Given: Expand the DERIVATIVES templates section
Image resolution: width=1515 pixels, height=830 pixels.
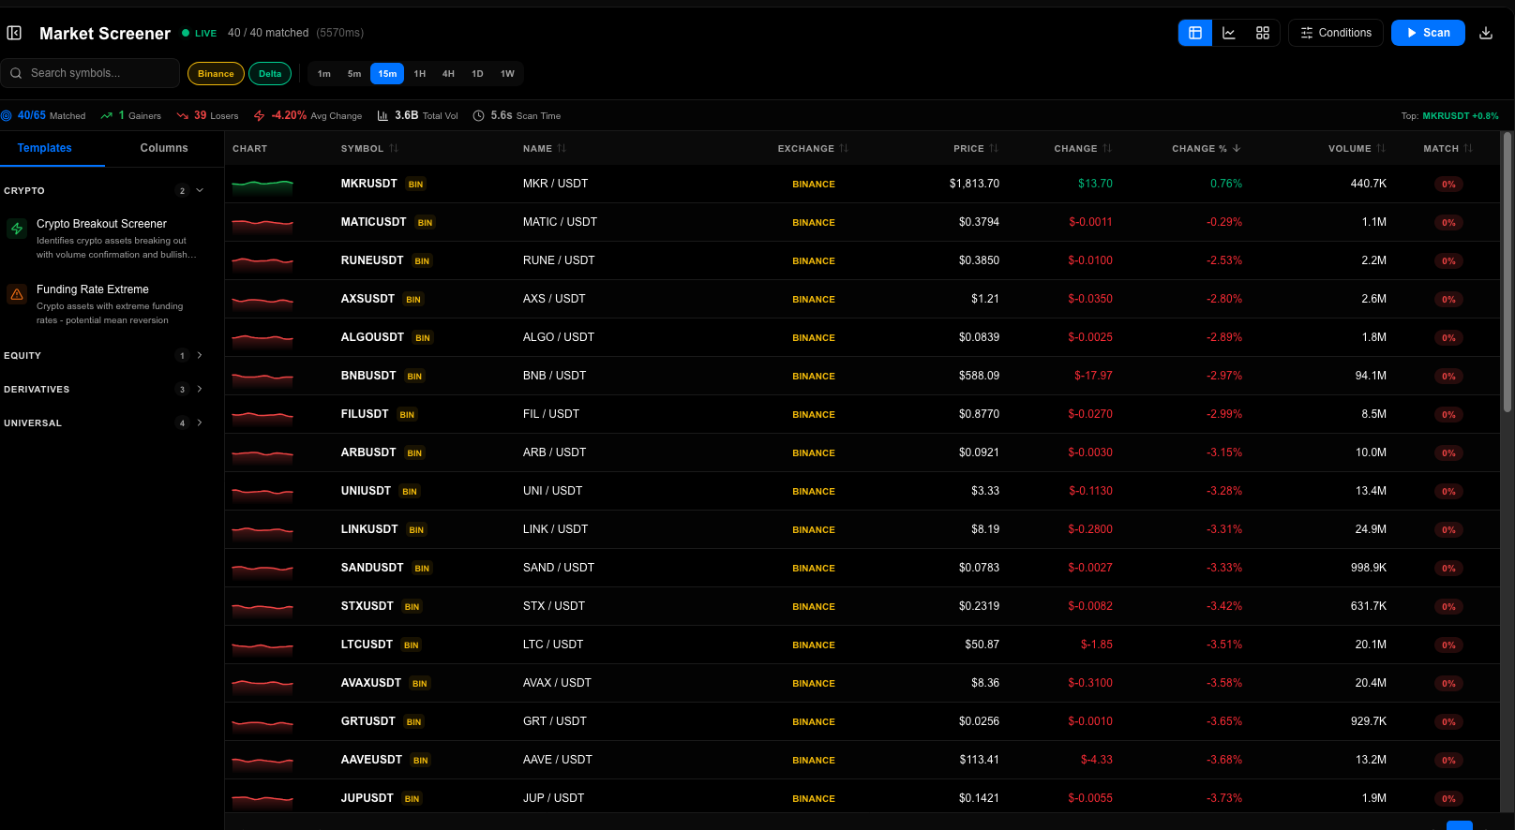Looking at the screenshot, I should (104, 389).
